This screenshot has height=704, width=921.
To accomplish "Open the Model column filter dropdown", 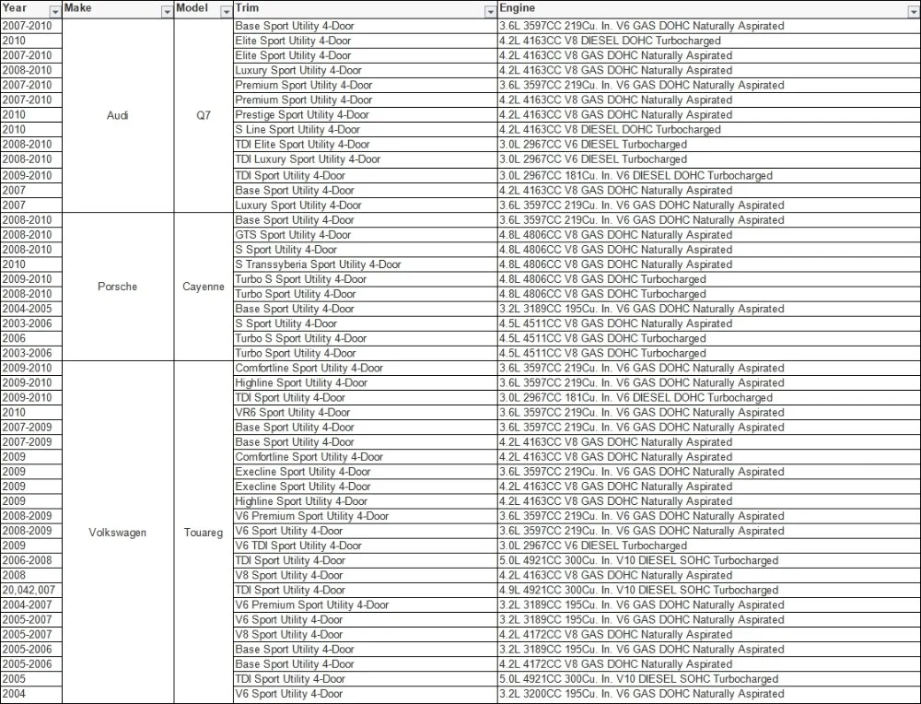I will 227,12.
